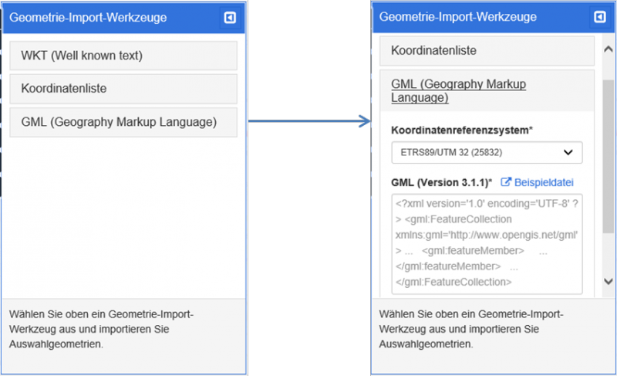This screenshot has height=376, width=617.
Task: Expand GML (Geography Markup Language) in the left panel
Action: click(123, 122)
